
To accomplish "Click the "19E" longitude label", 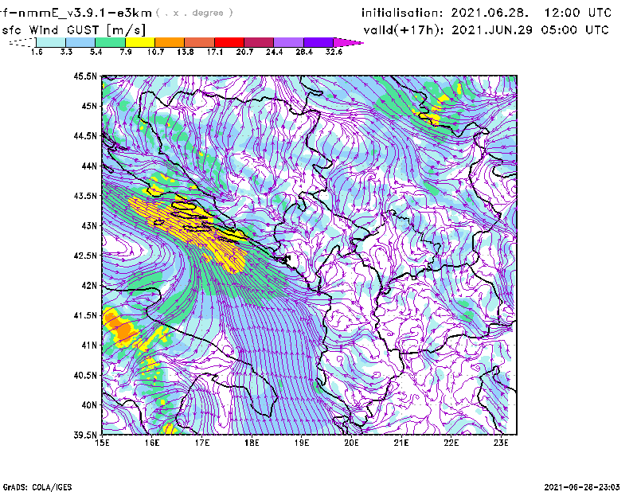I will click(x=302, y=443).
